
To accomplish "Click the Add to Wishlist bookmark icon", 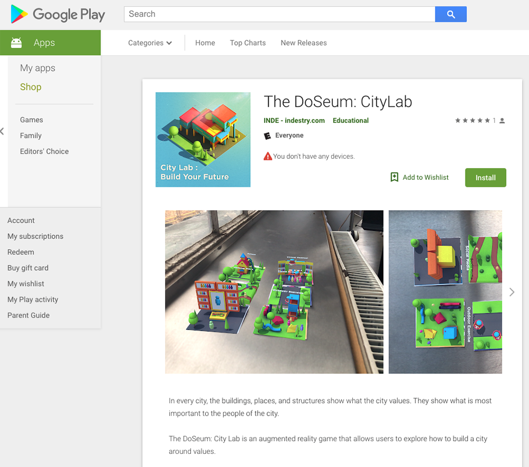I will tap(394, 177).
